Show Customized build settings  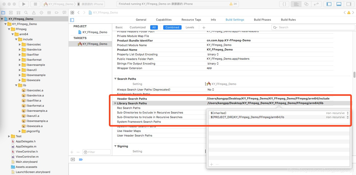pyautogui.click(x=137, y=27)
